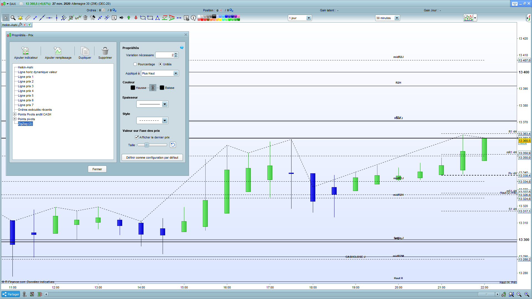
Task: Select the ruler measurement tool
Action: click(28, 18)
